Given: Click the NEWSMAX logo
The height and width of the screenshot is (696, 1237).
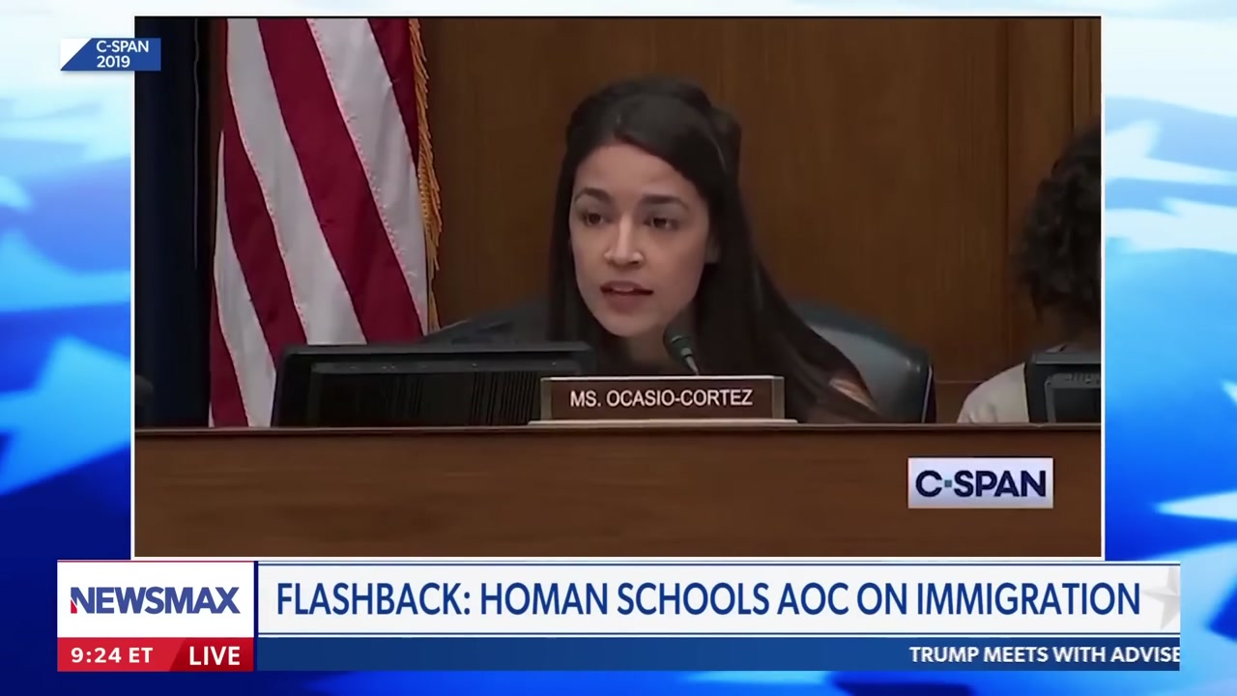Looking at the screenshot, I should [x=155, y=600].
